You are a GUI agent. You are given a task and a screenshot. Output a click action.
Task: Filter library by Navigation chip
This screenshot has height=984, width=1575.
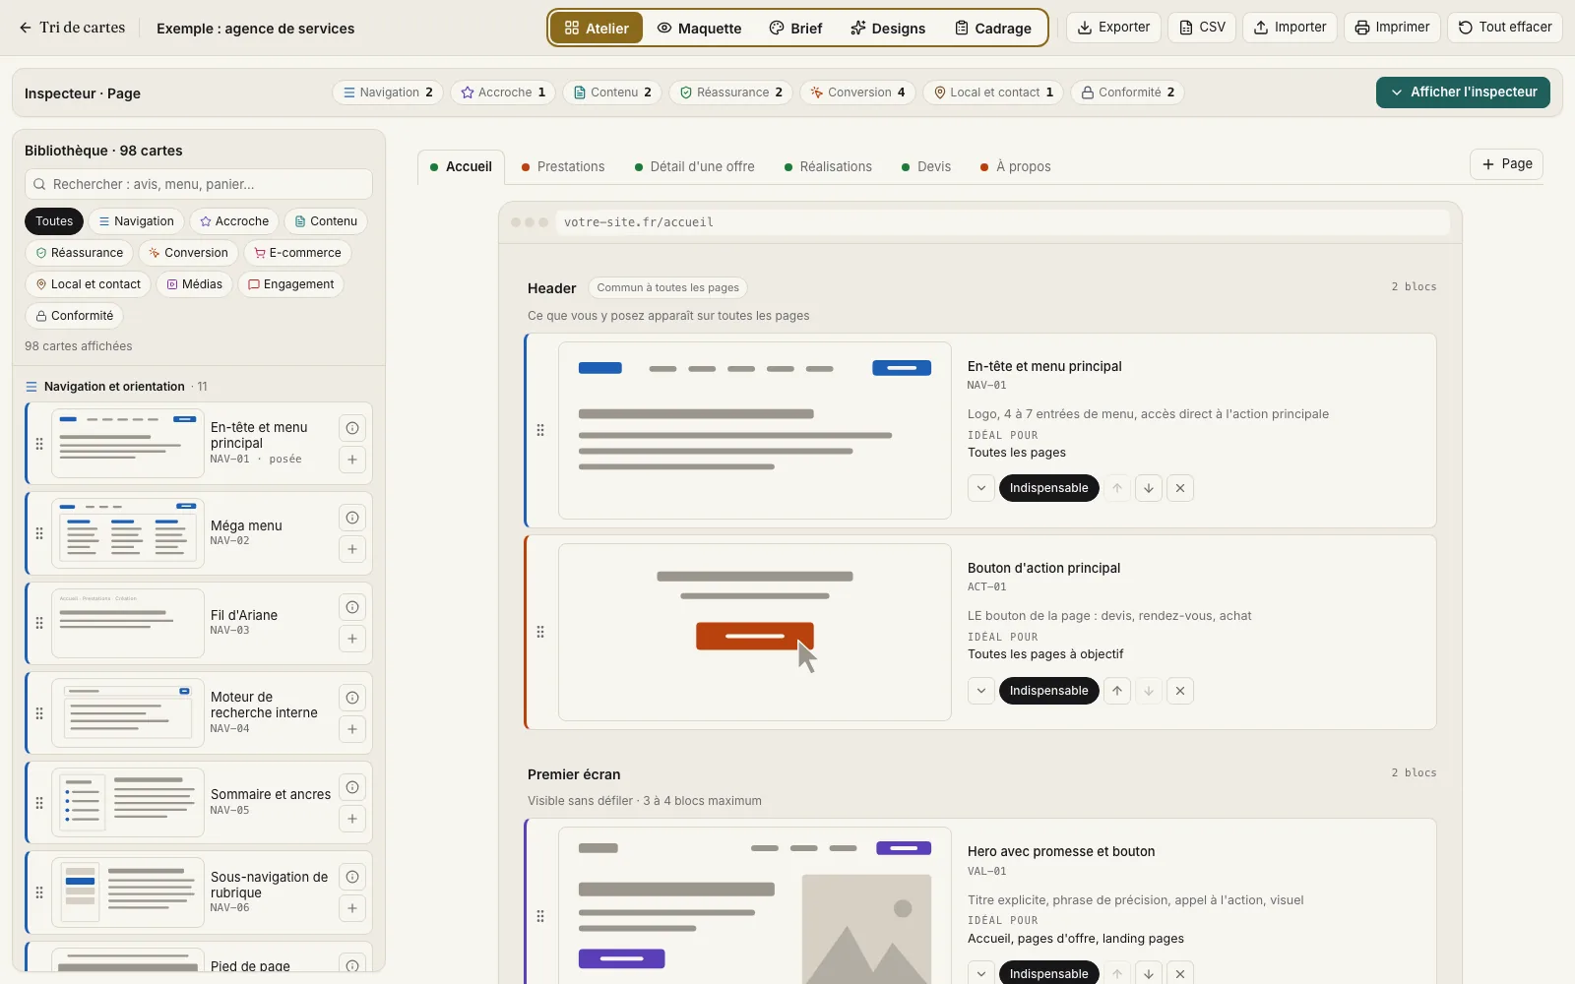click(x=137, y=221)
